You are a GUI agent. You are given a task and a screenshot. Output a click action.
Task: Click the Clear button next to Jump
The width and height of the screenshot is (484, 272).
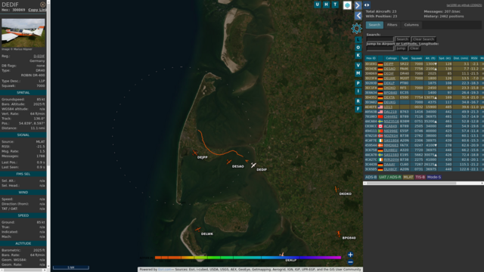(414, 48)
